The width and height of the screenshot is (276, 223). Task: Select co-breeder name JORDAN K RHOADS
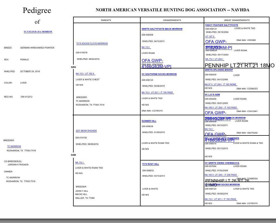pyautogui.click(x=18, y=165)
